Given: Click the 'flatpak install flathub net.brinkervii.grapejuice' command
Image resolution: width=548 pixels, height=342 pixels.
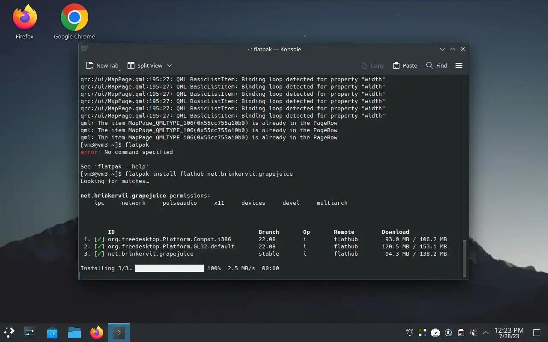Looking at the screenshot, I should coord(209,174).
